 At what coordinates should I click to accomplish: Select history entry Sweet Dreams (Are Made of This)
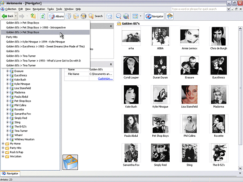coord(45,47)
